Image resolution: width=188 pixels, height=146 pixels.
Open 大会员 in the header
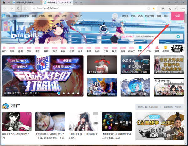tap(125, 16)
